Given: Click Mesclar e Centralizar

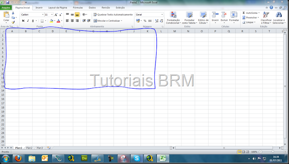Looking at the screenshot, I should [108, 21].
